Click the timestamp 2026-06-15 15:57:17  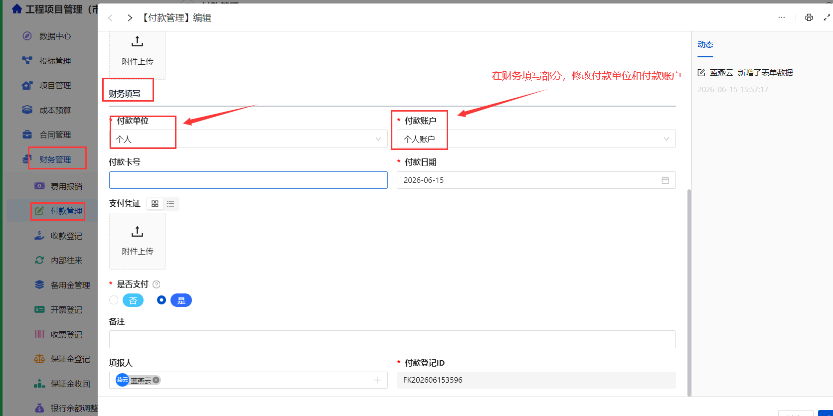click(x=733, y=90)
